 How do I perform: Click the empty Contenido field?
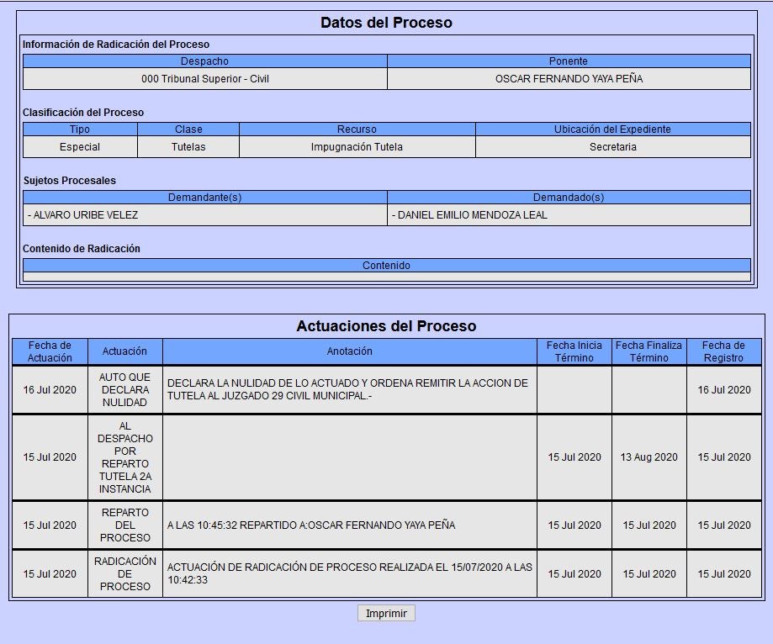386,277
